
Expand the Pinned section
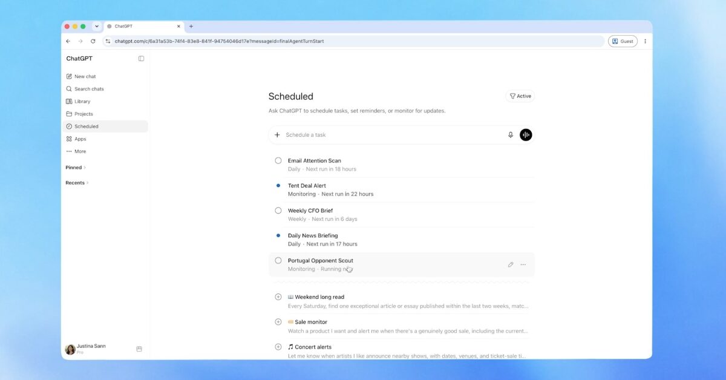point(76,168)
